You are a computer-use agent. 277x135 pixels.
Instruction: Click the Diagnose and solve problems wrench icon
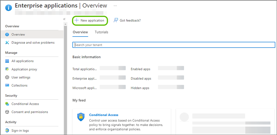click(7, 42)
